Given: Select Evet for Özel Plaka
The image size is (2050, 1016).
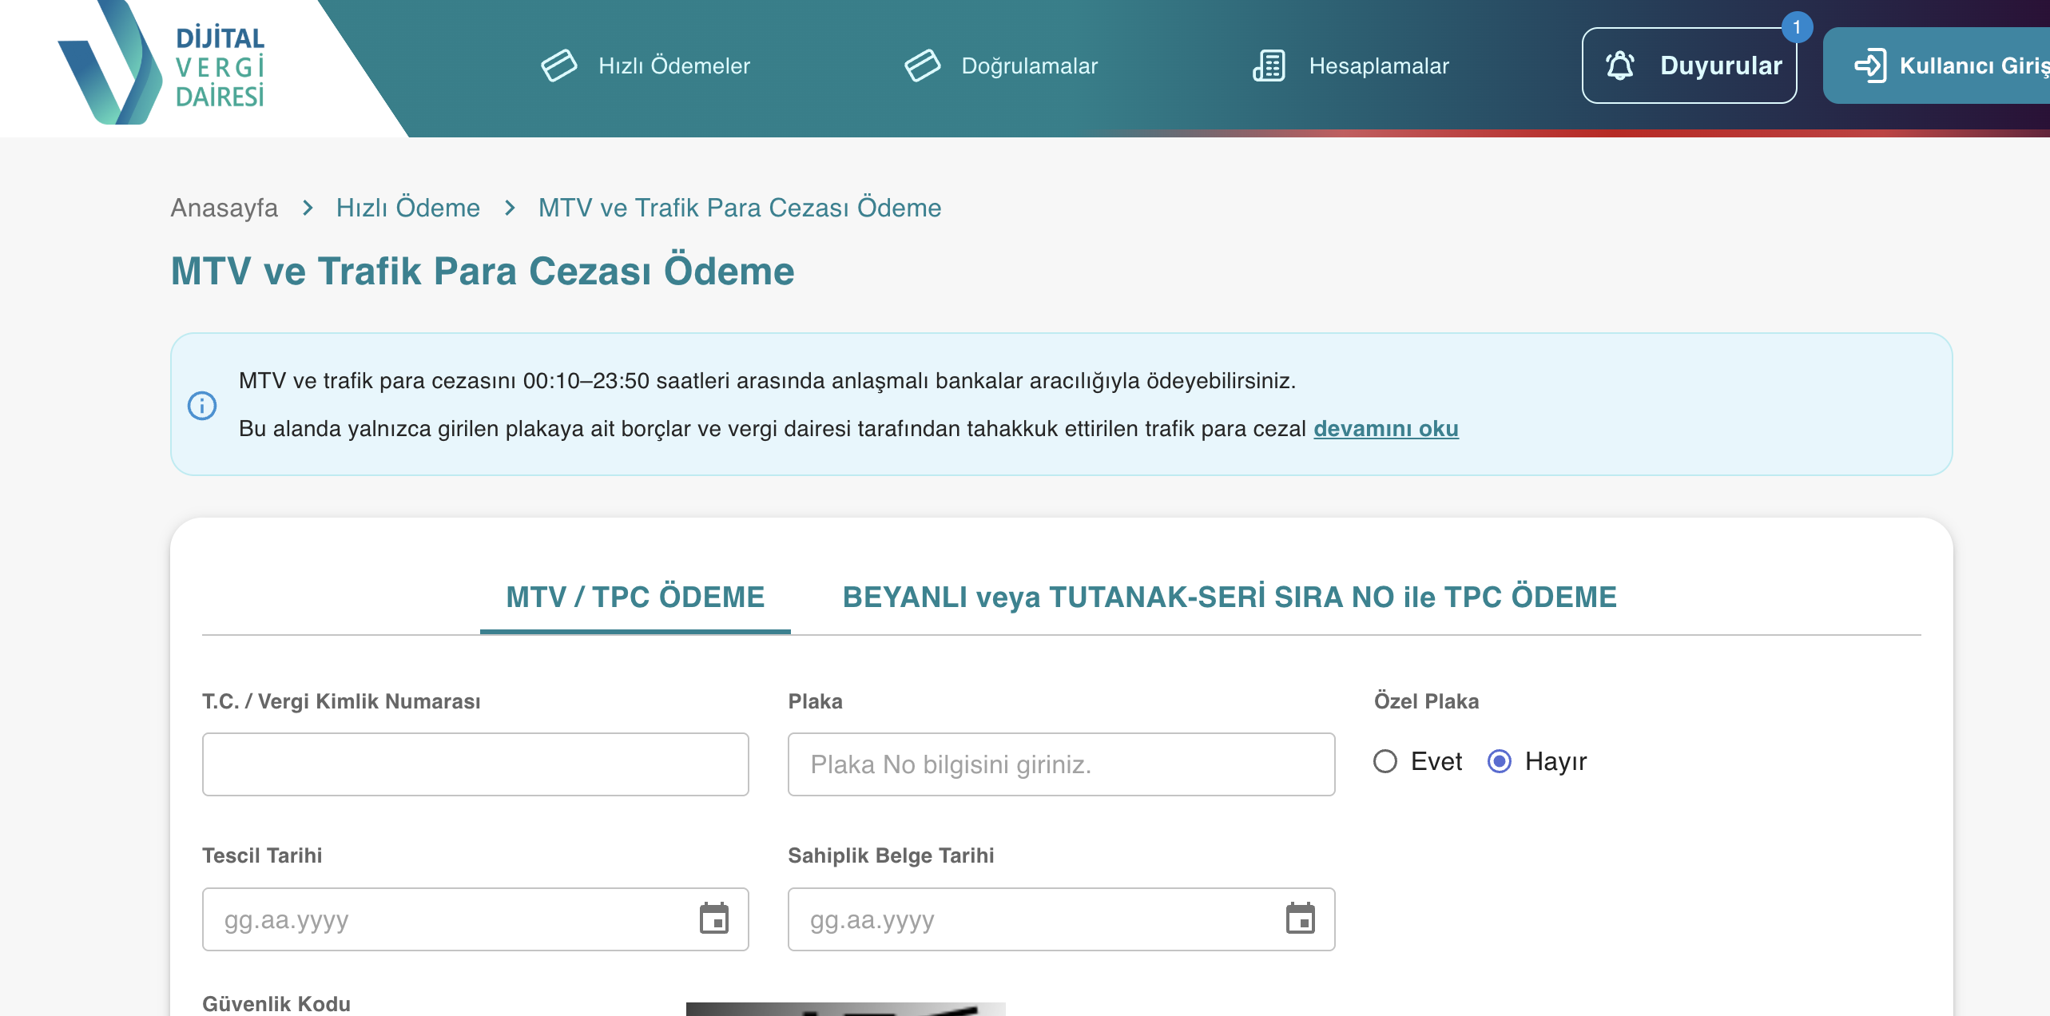Looking at the screenshot, I should (x=1385, y=761).
